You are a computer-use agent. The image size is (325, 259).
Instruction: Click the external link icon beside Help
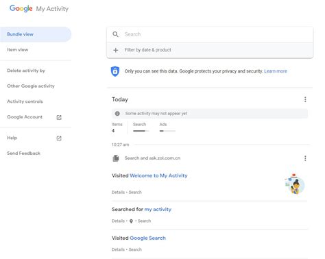[59, 138]
